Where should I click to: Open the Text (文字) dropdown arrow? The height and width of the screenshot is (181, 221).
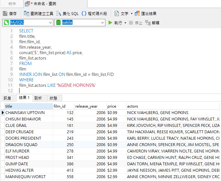[x=132, y=14]
